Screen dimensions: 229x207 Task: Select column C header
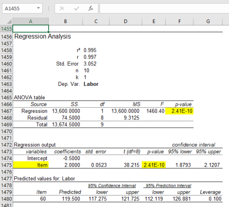[x=96, y=21]
